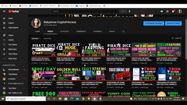Screen dimensions: 187x105
Task: Open Windows Start menu
Action: [3, 99]
